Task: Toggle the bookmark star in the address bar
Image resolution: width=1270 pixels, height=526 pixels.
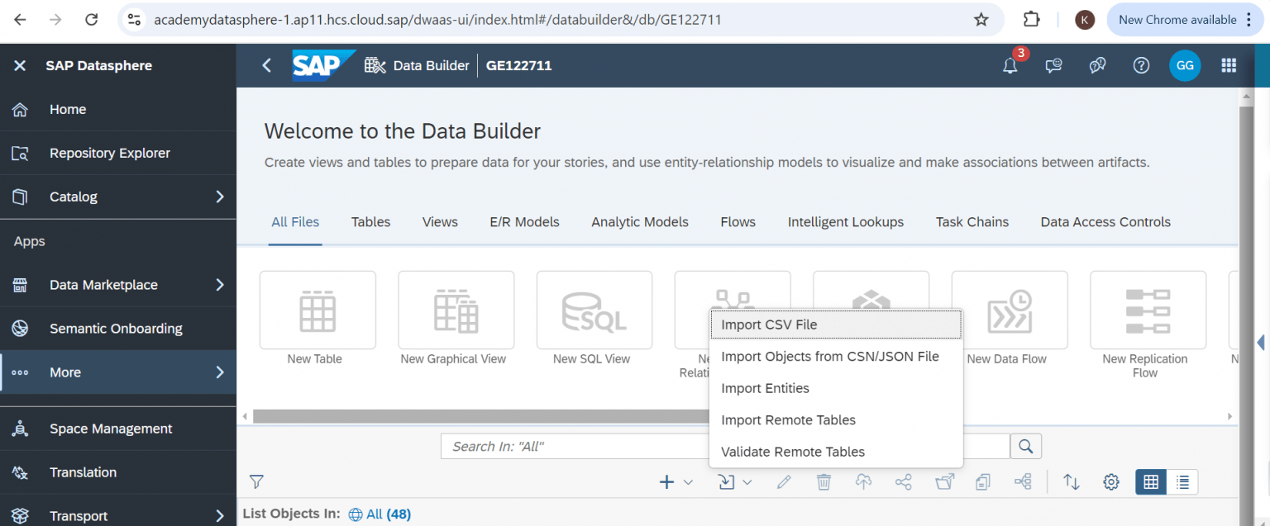Action: (981, 19)
